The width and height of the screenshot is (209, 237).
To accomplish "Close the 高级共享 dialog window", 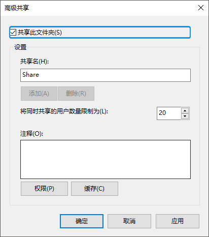I will point(201,8).
